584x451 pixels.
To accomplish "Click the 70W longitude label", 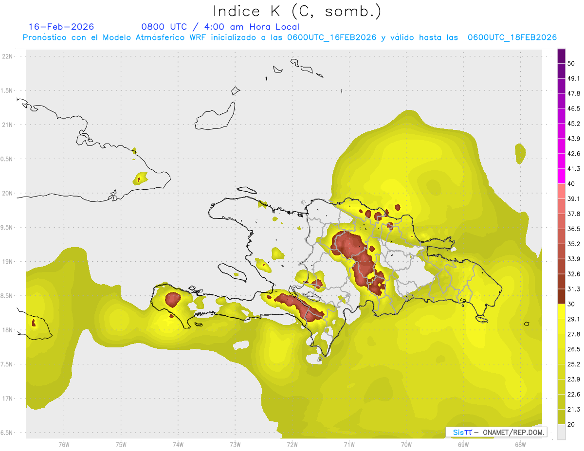I will point(406,444).
